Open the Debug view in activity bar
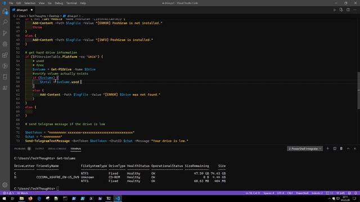The height and width of the screenshot is (202, 360). pos(5,44)
